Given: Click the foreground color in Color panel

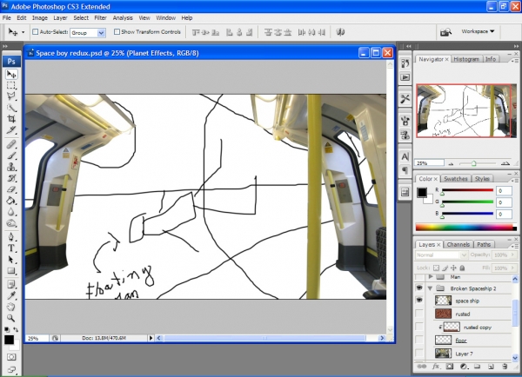Looking at the screenshot, I should [422, 192].
